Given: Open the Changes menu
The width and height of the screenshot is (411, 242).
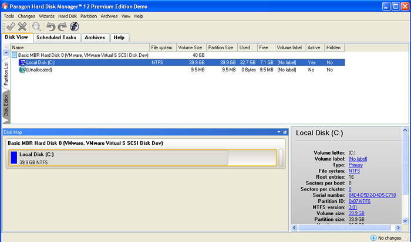Looking at the screenshot, I should [x=26, y=16].
